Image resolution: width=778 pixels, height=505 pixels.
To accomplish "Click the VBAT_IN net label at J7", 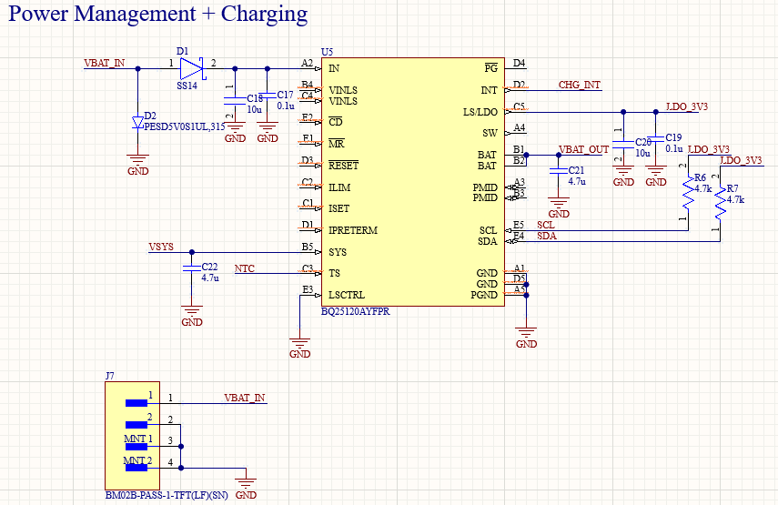I will click(x=245, y=398).
